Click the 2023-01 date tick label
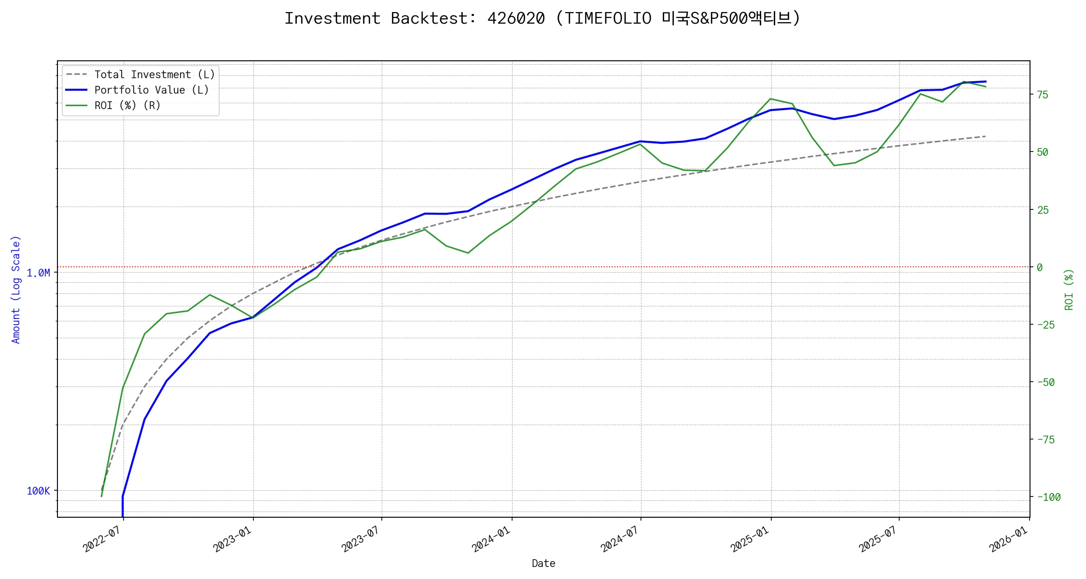The width and height of the screenshot is (1086, 579). 232,539
